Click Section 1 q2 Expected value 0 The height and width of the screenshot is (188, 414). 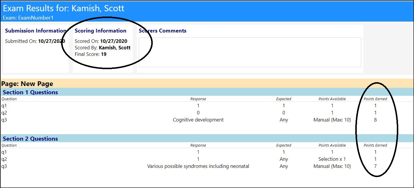coord(284,113)
